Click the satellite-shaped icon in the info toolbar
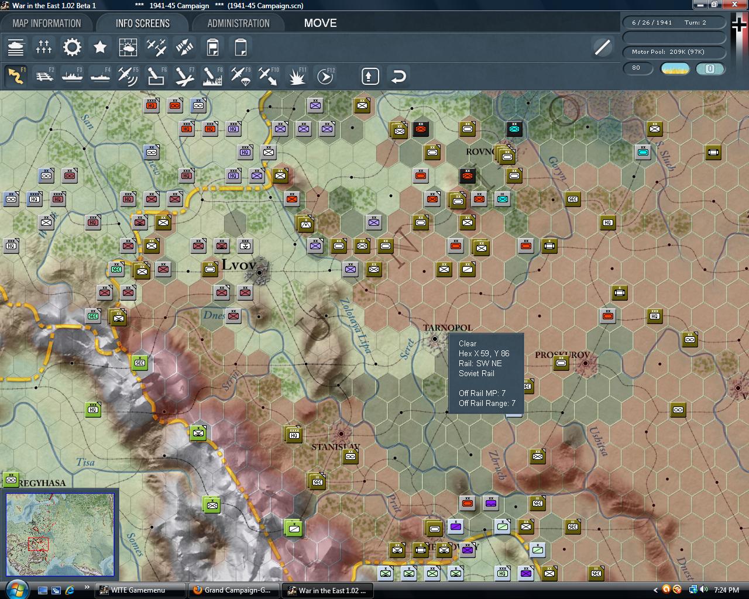749x599 pixels. coord(184,47)
